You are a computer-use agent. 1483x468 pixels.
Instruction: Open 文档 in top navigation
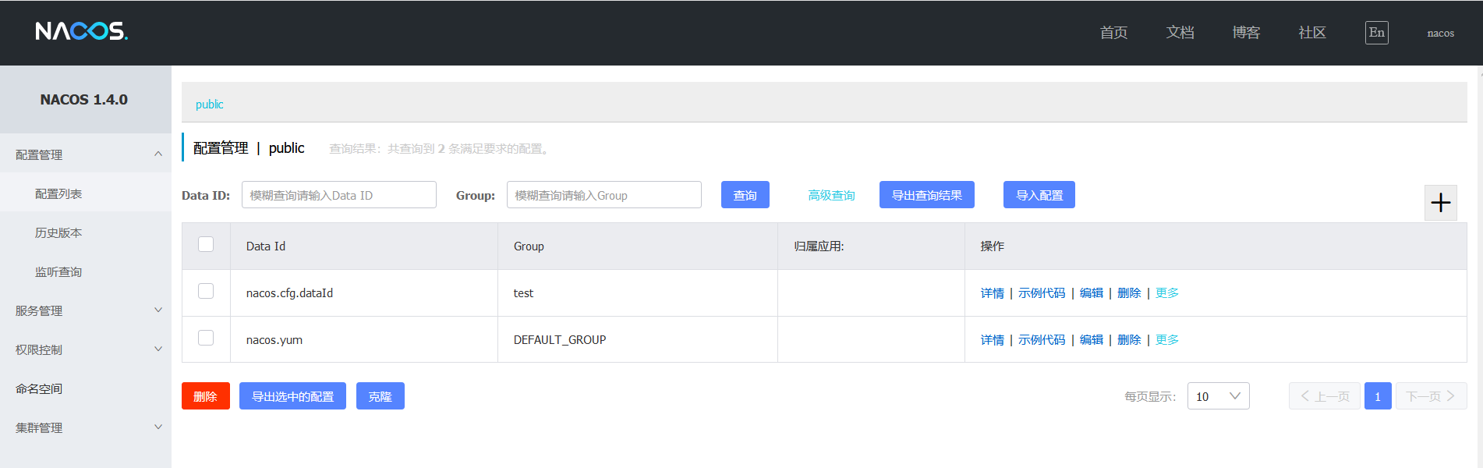pos(1180,33)
